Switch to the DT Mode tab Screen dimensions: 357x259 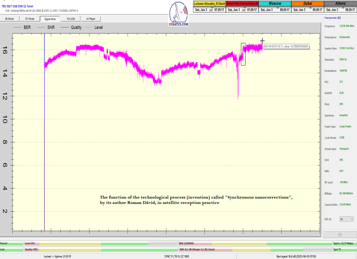tap(29, 19)
